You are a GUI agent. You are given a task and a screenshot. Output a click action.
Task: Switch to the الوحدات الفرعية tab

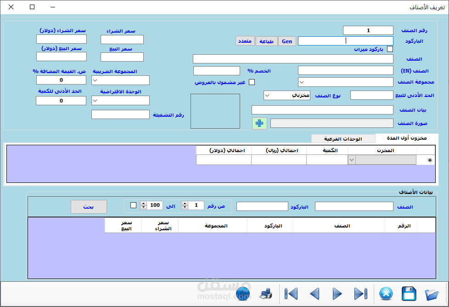[x=343, y=139]
